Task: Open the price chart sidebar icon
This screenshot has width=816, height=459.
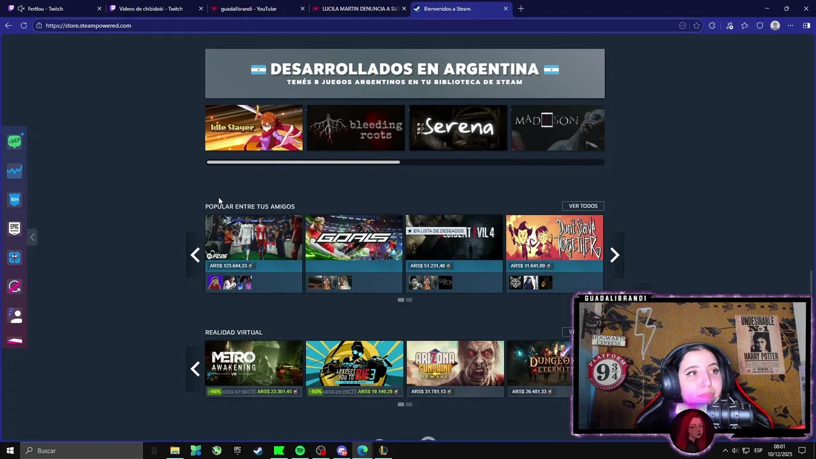Action: click(x=15, y=171)
